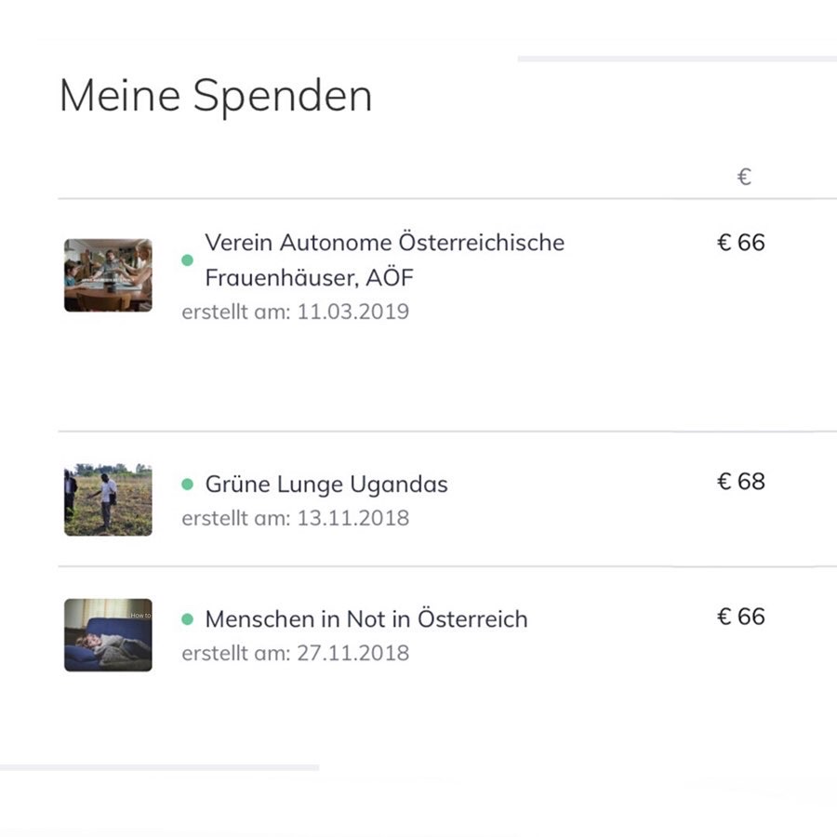The height and width of the screenshot is (837, 837).
Task: Click the grey bar at bottom left
Action: coord(160,767)
